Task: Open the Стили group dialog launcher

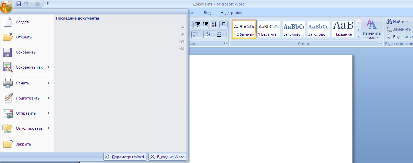Action: point(380,44)
